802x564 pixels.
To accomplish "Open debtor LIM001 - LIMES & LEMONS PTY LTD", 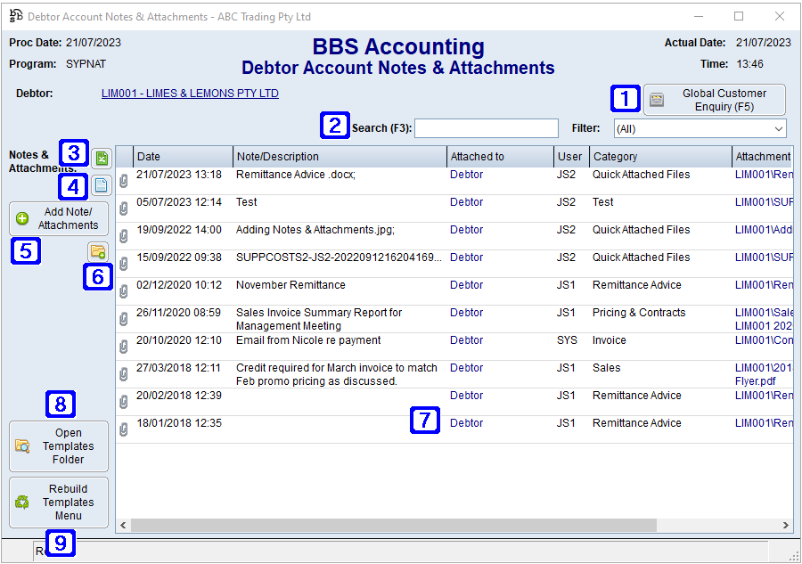I will [x=190, y=93].
